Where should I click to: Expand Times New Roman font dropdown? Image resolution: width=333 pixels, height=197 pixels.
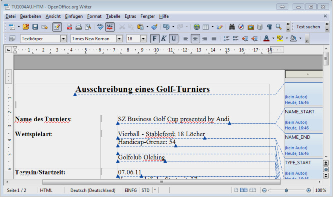(119, 39)
